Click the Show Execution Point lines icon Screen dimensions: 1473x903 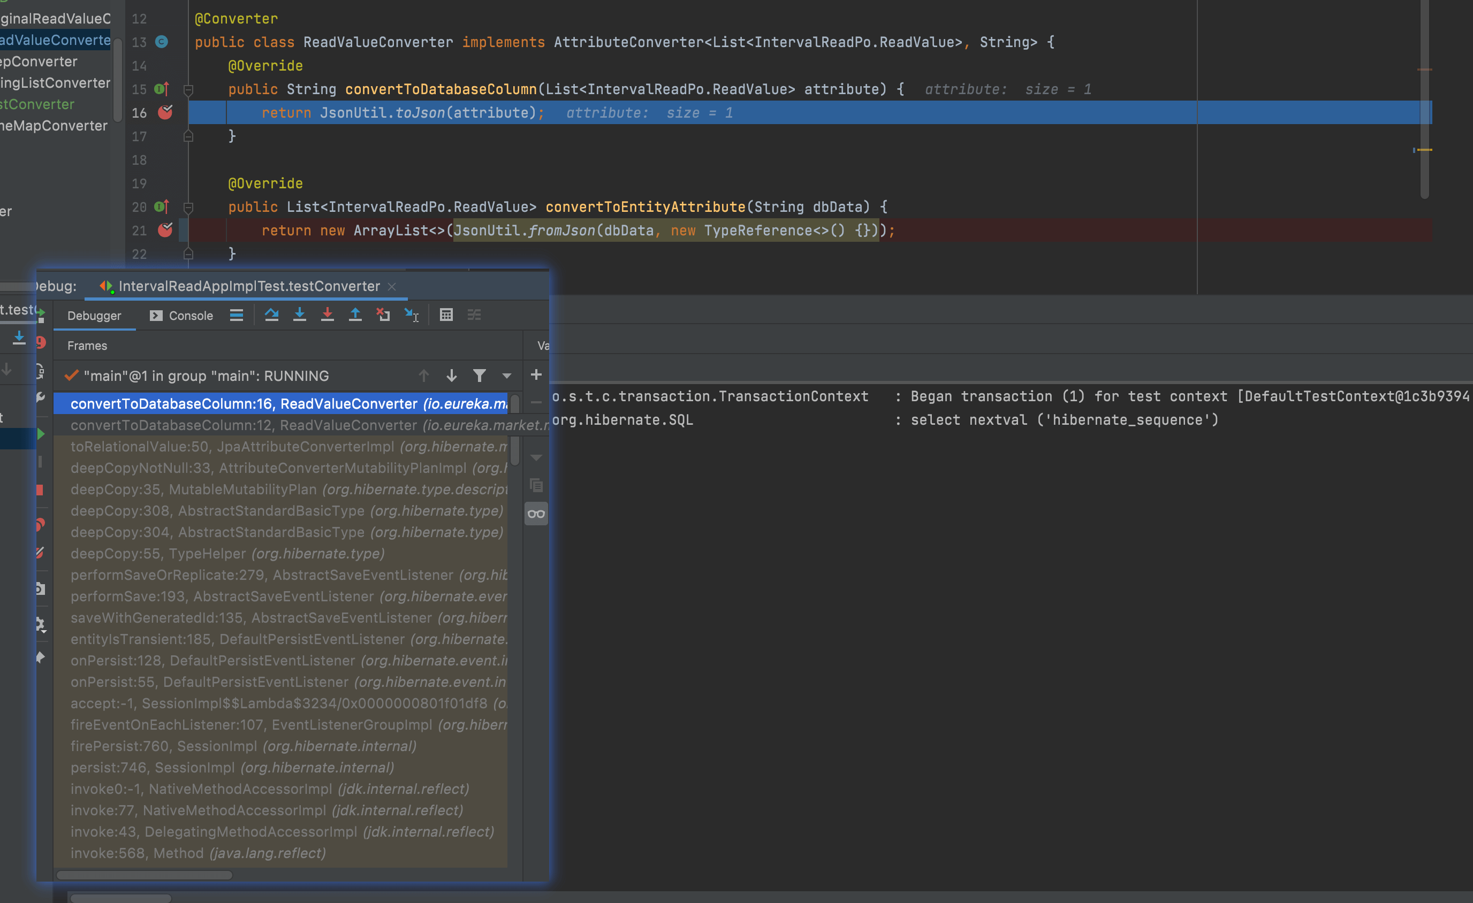(x=237, y=315)
